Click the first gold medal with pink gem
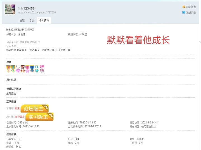This screenshot has width=201, height=150. [x=8, y=69]
